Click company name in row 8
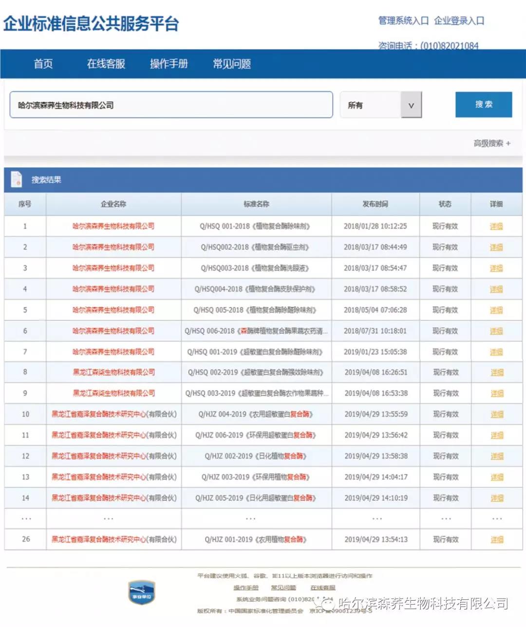This screenshot has width=526, height=627. (114, 372)
